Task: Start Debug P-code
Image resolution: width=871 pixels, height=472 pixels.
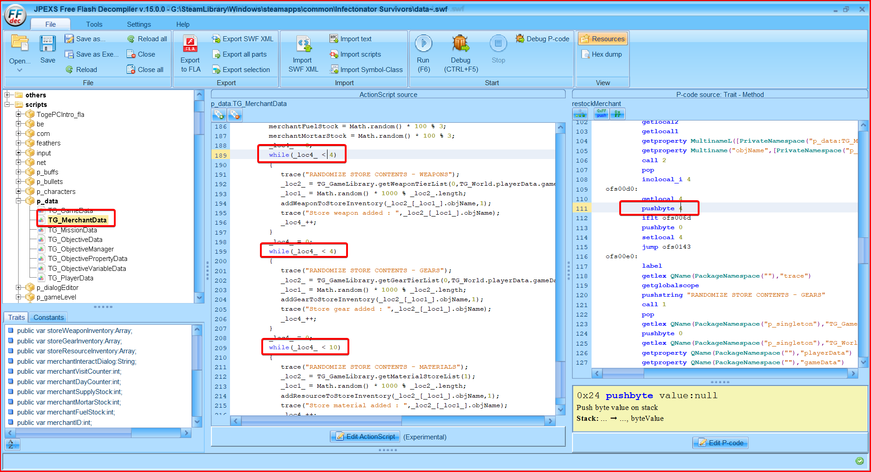Action: 542,39
